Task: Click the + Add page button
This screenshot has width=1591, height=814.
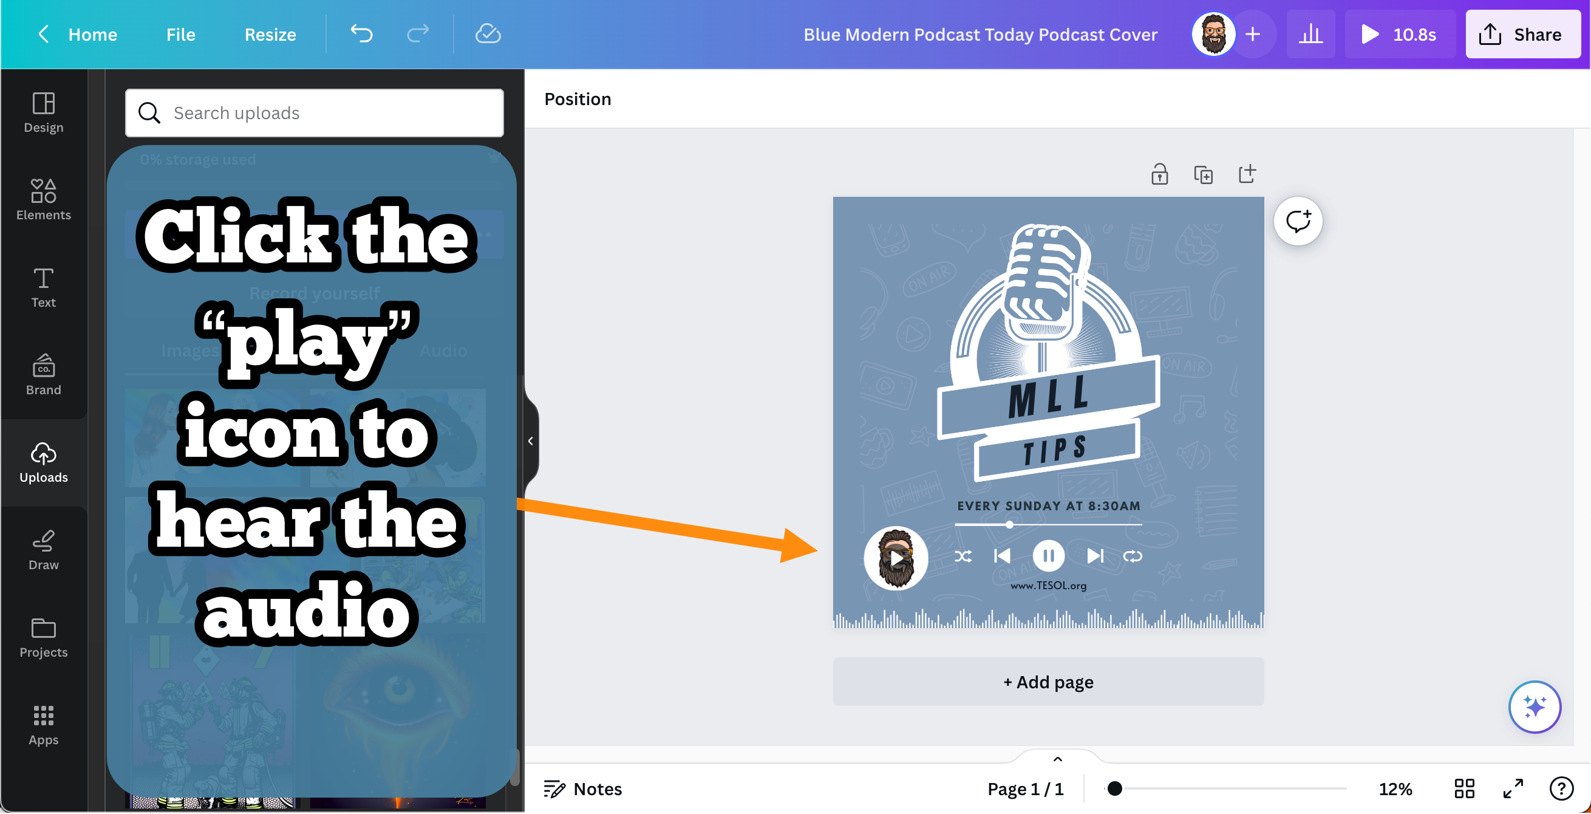Action: point(1048,682)
